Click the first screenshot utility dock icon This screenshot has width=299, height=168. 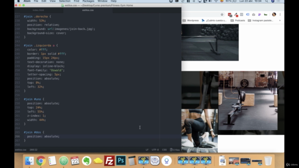click(x=143, y=161)
